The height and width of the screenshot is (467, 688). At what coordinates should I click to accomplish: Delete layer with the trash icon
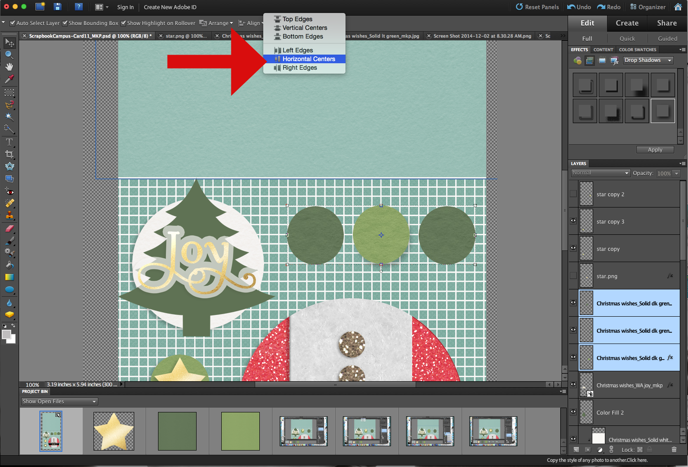(x=674, y=450)
